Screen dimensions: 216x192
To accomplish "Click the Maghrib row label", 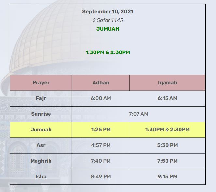I will click(41, 161).
